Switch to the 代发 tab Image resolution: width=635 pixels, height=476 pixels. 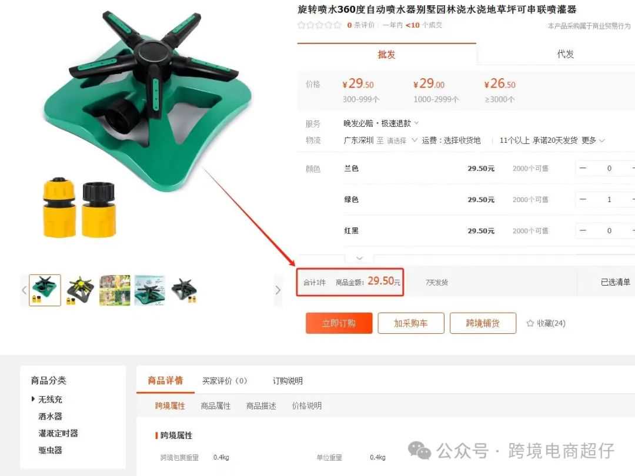coord(566,54)
